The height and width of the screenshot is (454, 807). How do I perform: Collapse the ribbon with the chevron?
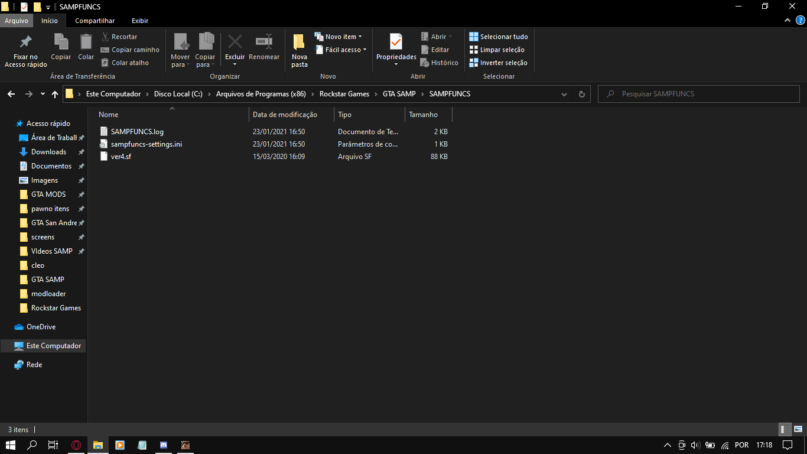pyautogui.click(x=787, y=21)
